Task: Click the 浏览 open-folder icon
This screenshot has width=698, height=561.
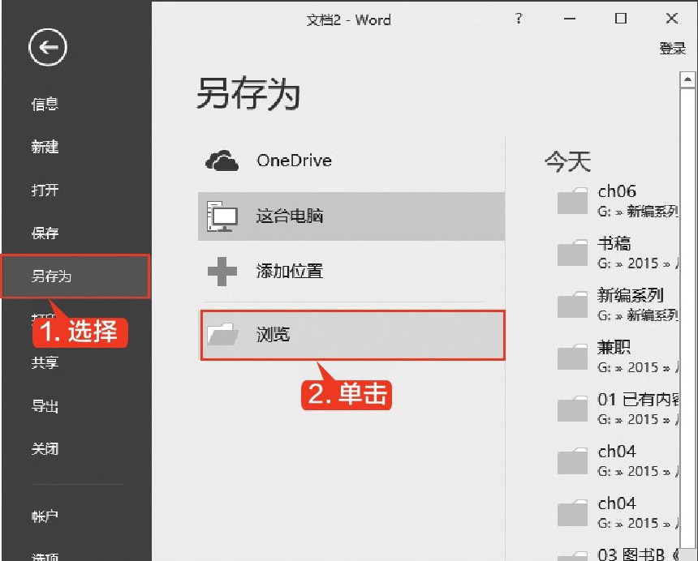Action: [x=222, y=334]
